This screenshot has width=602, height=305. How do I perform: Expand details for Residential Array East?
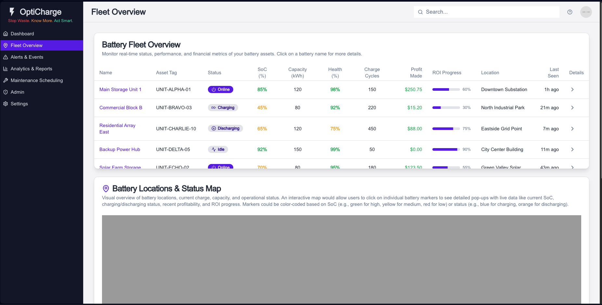tap(572, 128)
